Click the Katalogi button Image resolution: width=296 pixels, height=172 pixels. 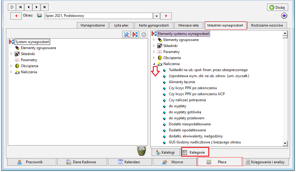166,152
